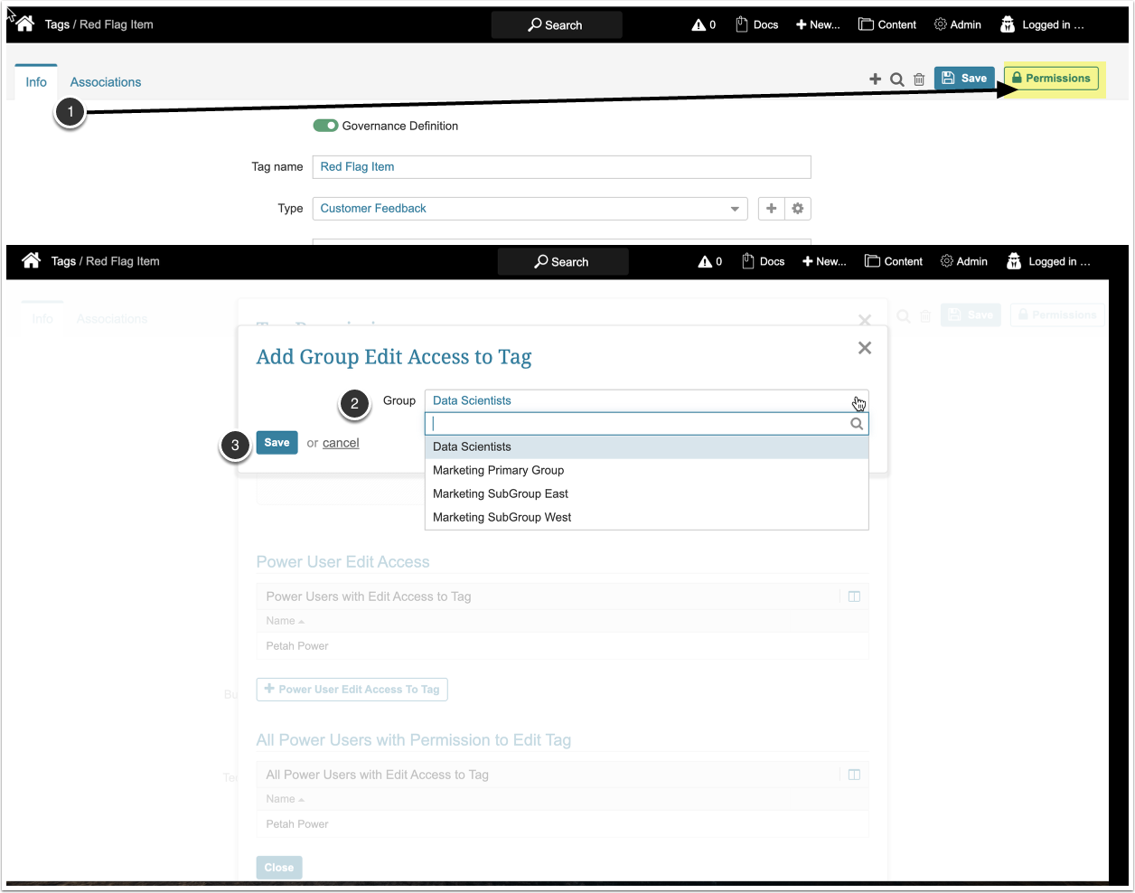1135x893 pixels.
Task: Open Admin menu in lower navigation bar
Action: coord(964,261)
